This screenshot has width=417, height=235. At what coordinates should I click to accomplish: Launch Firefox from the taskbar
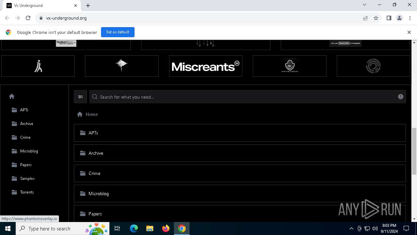click(x=166, y=228)
